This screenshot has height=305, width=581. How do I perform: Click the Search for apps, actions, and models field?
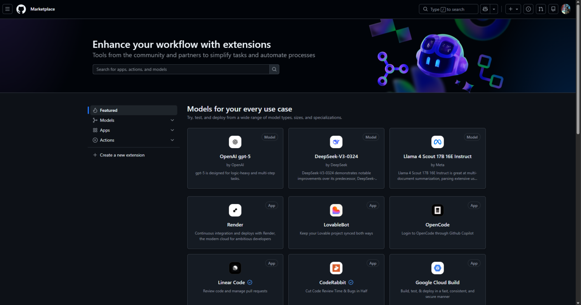pos(181,69)
